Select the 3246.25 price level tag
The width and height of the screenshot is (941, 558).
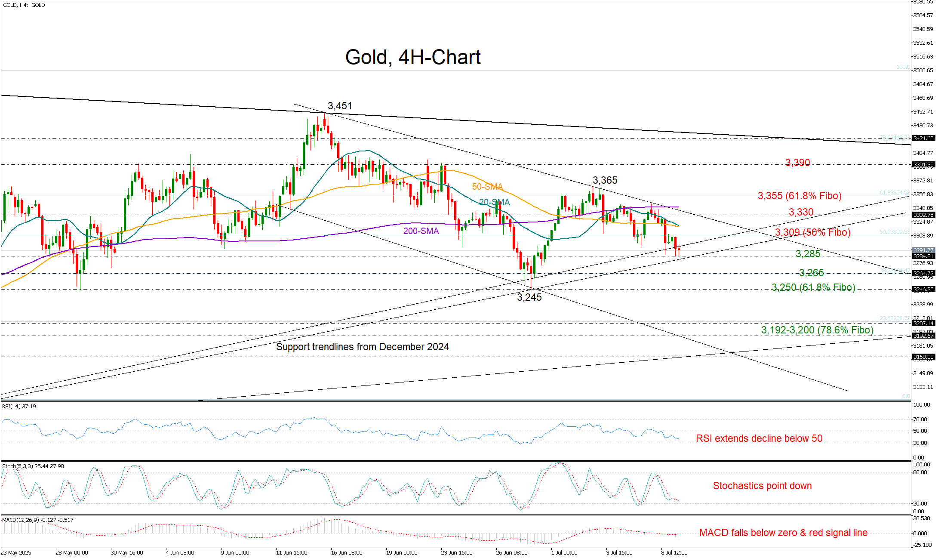click(x=923, y=289)
